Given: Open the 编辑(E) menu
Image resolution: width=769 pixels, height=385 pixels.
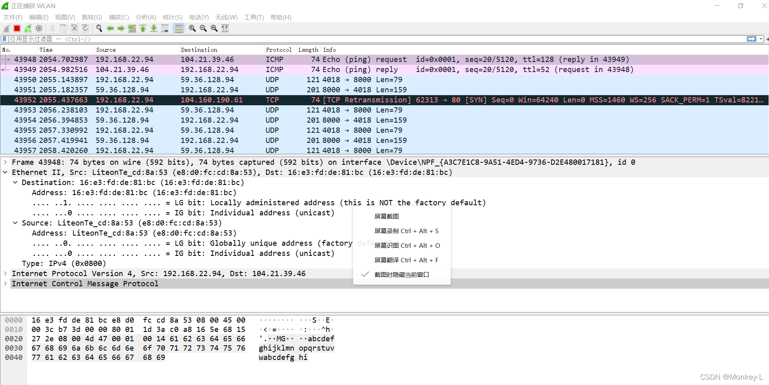Looking at the screenshot, I should [39, 17].
